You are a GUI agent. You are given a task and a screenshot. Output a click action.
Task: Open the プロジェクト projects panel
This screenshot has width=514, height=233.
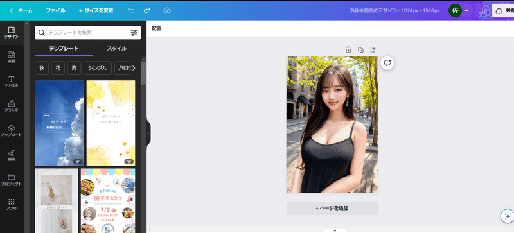[12, 180]
